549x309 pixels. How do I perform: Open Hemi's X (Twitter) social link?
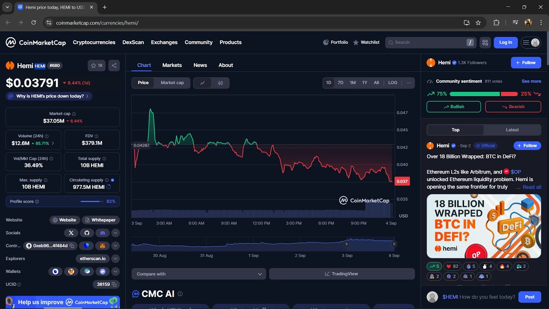pyautogui.click(x=71, y=233)
